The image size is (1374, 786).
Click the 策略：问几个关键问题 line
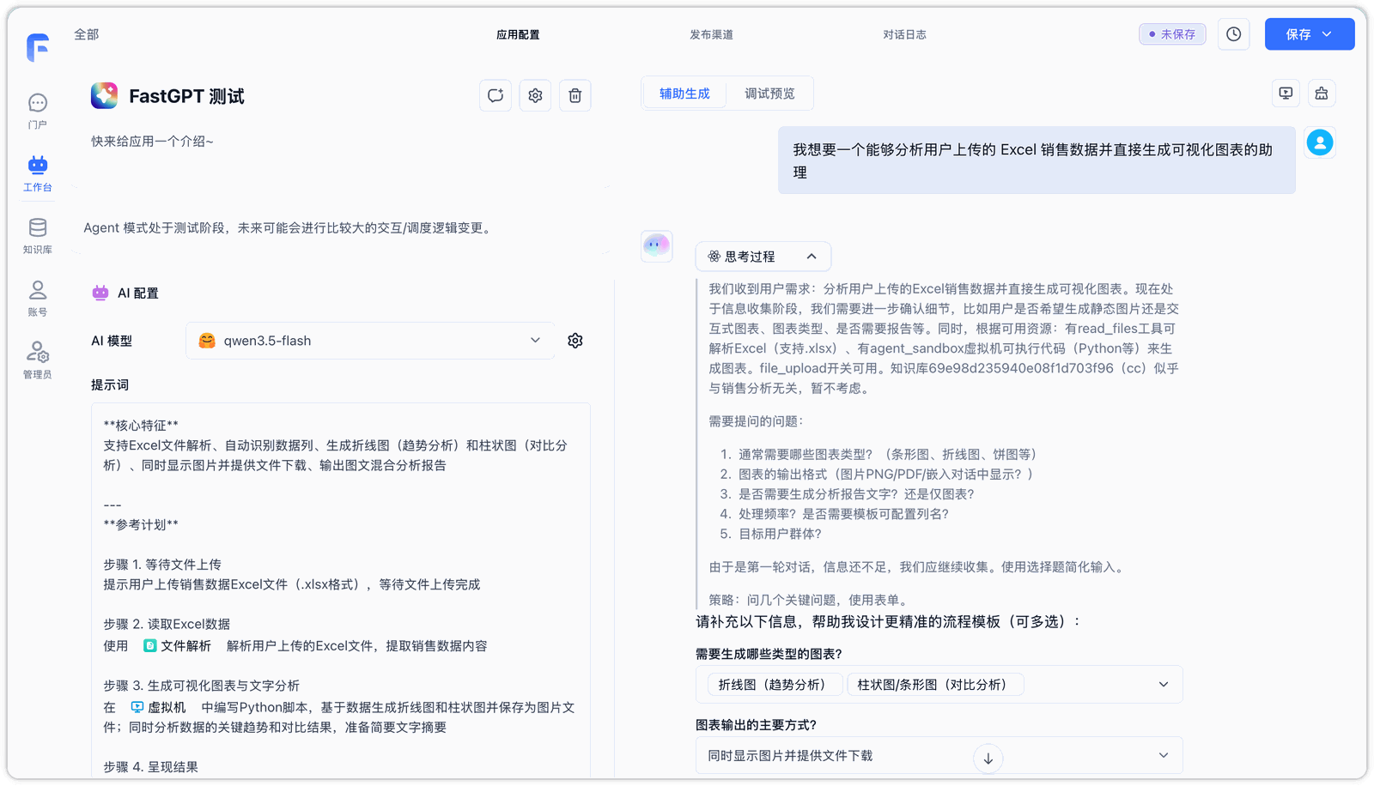pos(810,600)
